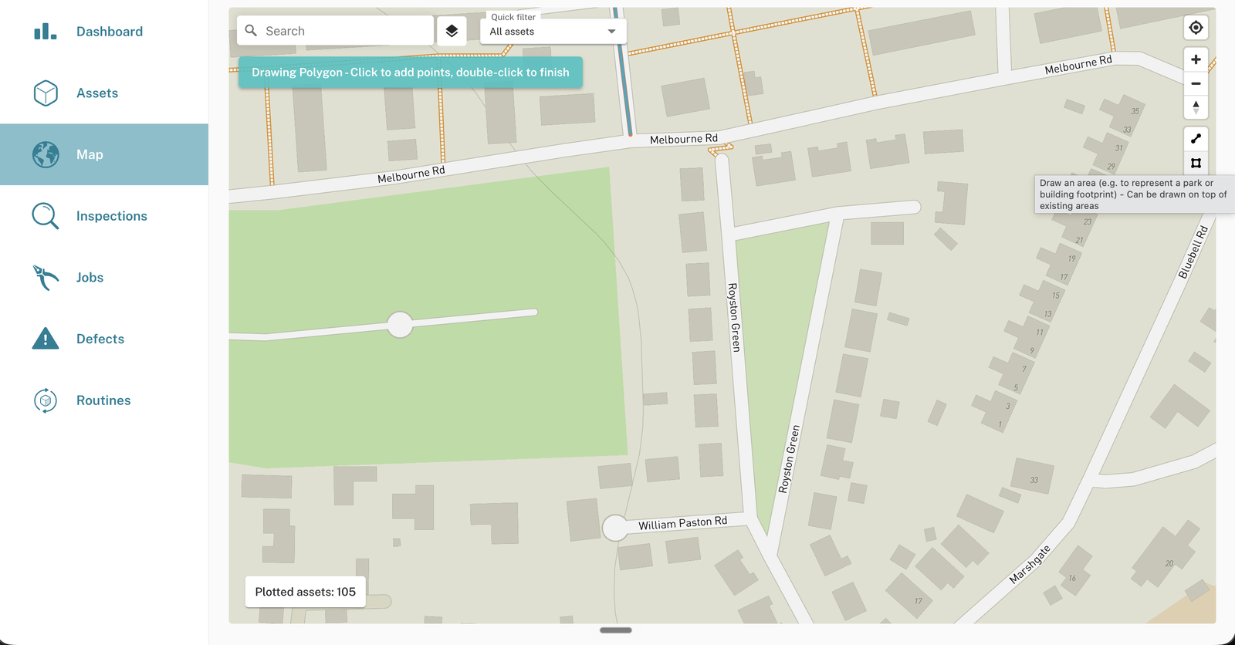
Task: Zoom in on the map
Action: tap(1196, 59)
